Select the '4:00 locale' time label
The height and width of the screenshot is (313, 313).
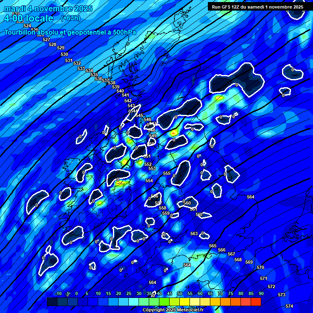(29, 18)
